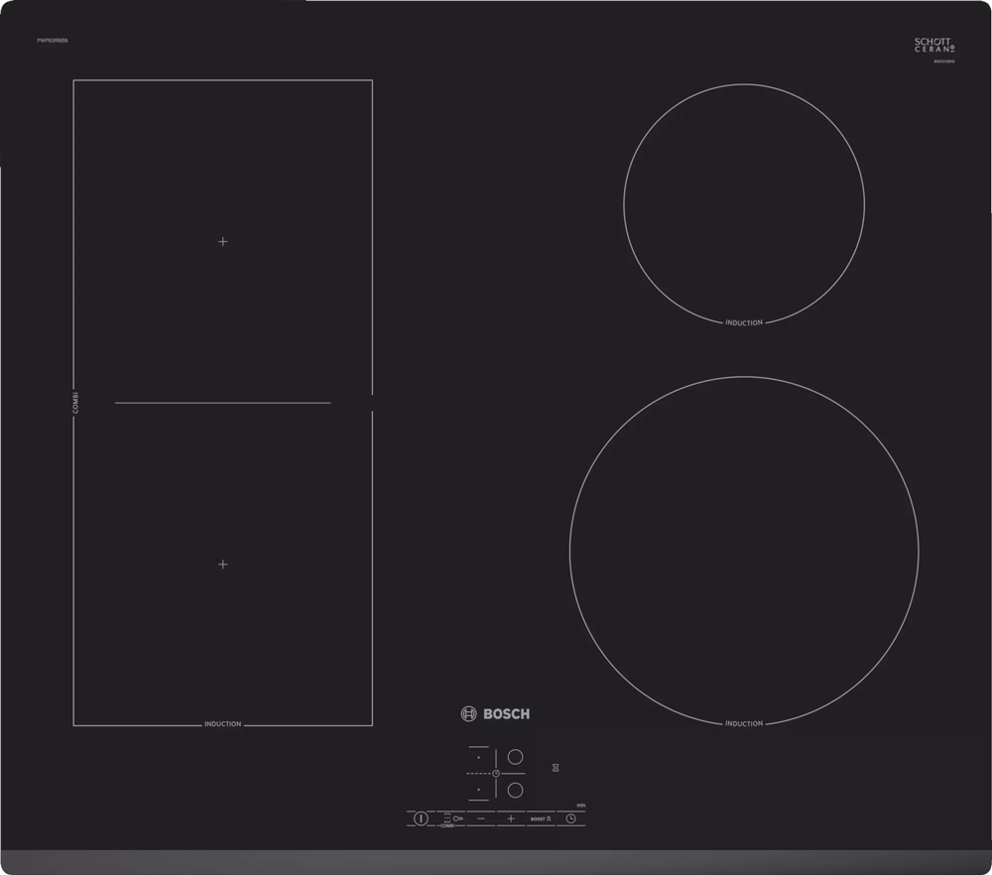This screenshot has height=875, width=992.
Task: Select the lower-right zone selector circle
Action: 516,790
